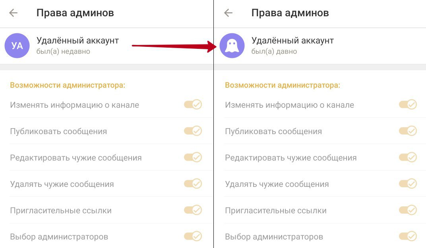426x248 pixels.
Task: Toggle left 'Выбор администраторов' switch
Action: click(x=193, y=236)
